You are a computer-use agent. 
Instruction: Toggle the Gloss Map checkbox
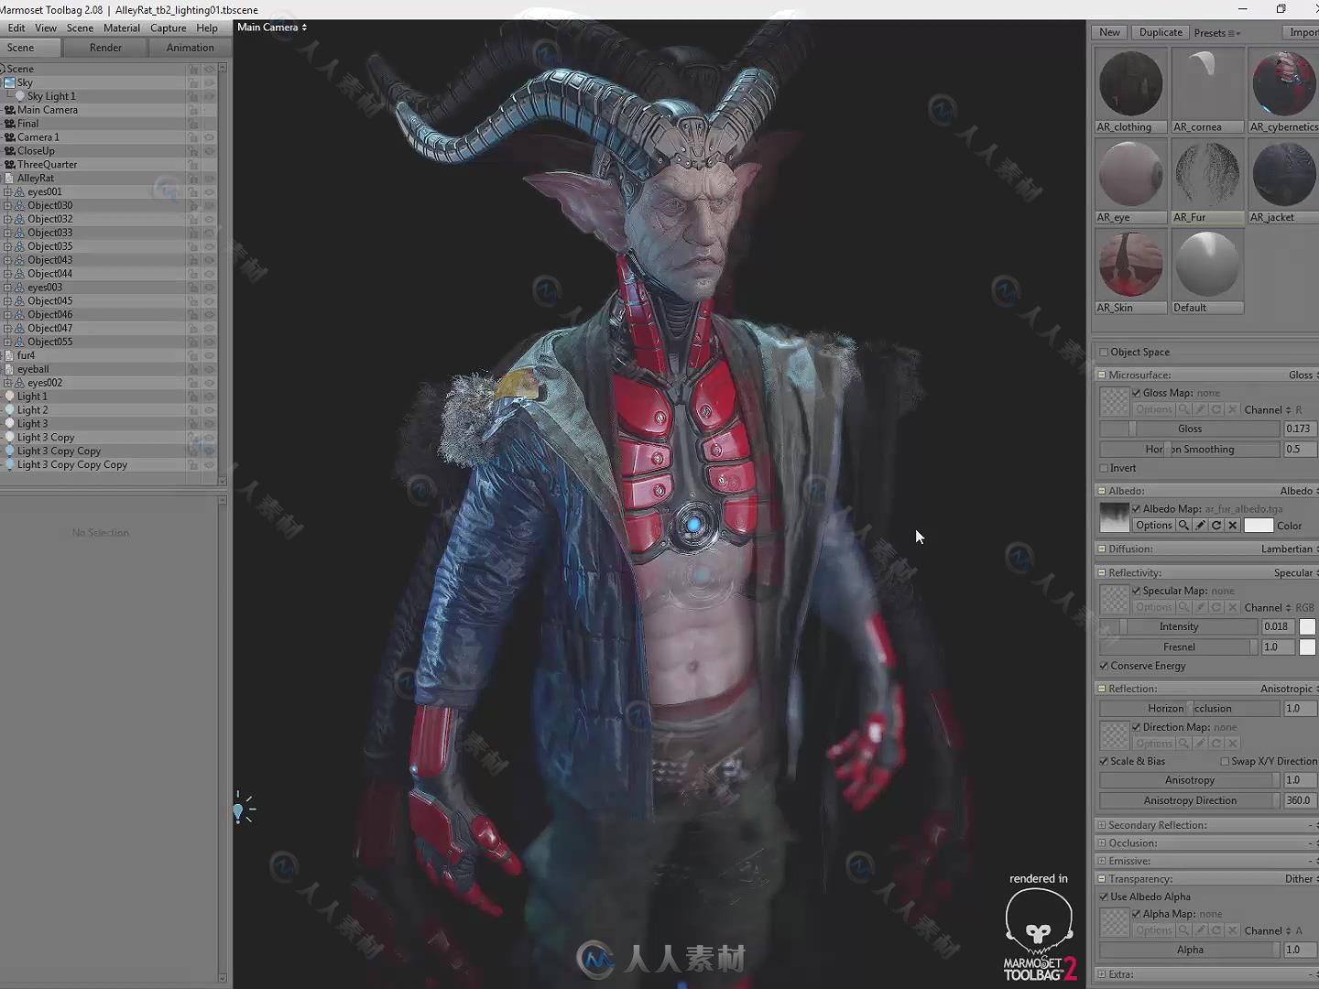(x=1136, y=394)
